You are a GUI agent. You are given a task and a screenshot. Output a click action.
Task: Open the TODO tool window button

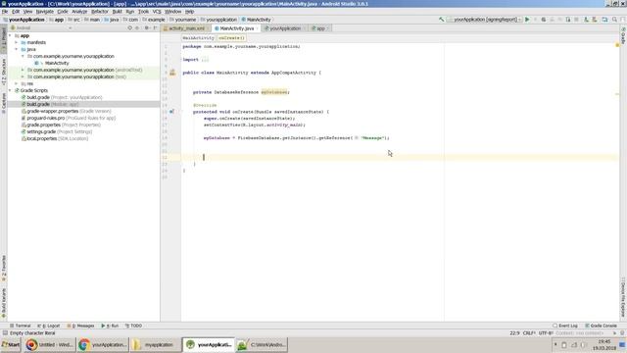[x=133, y=326]
